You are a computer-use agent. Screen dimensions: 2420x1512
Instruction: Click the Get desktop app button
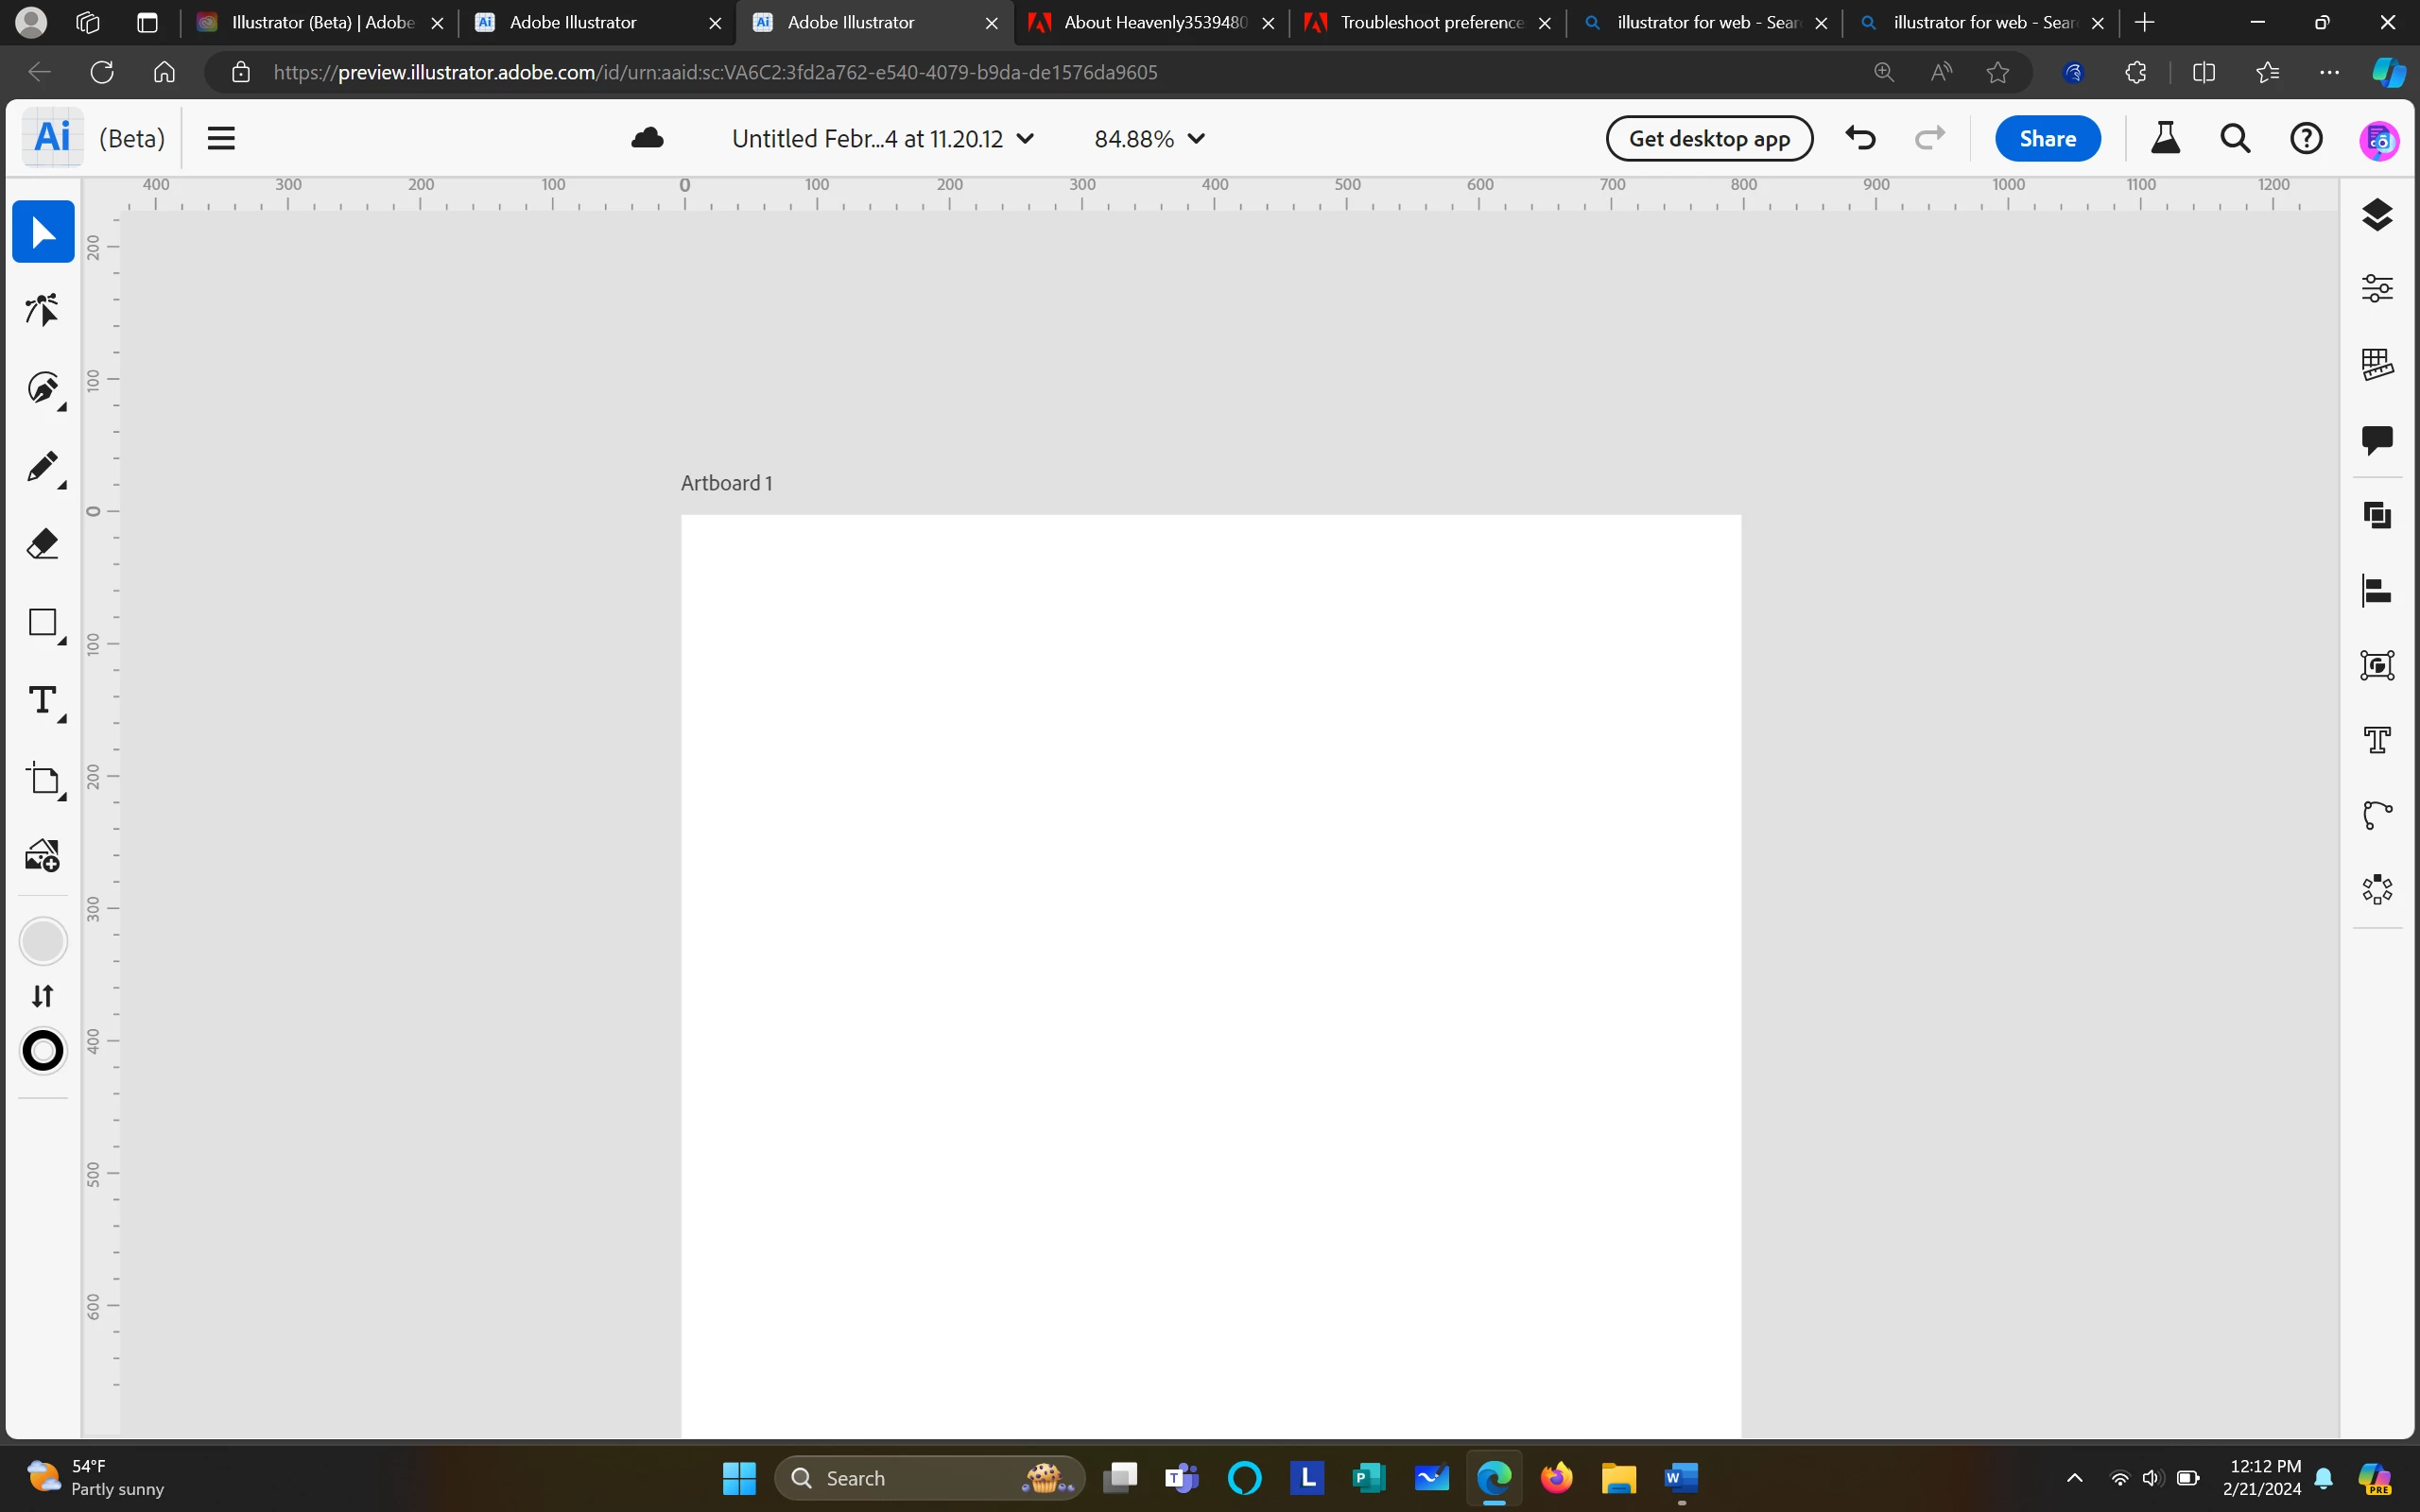click(1708, 139)
